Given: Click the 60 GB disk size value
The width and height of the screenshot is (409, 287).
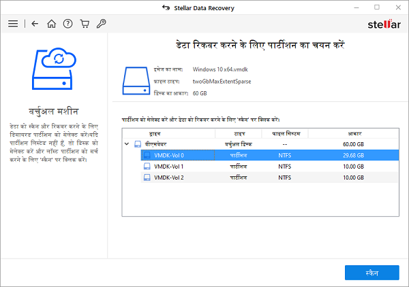Looking at the screenshot, I should 200,93.
